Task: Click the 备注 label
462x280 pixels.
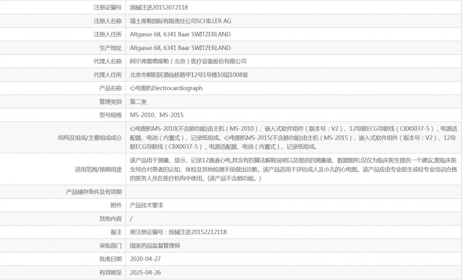Action: pyautogui.click(x=116, y=232)
